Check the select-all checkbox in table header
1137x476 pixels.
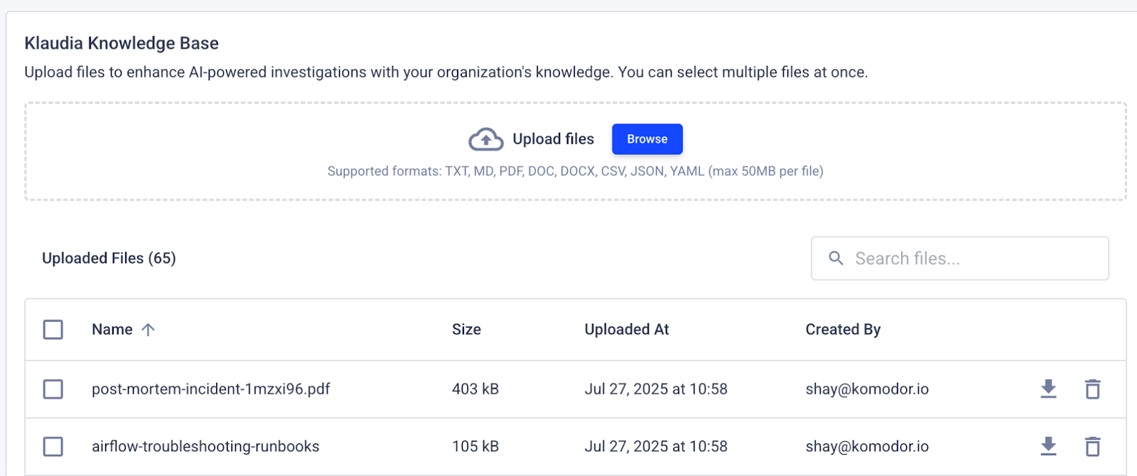point(53,330)
